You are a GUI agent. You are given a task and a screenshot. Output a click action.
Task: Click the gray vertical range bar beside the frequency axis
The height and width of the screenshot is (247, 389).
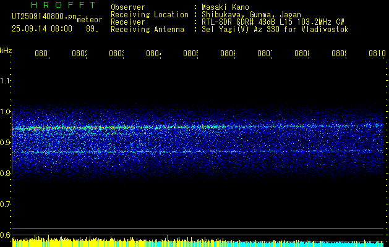(12, 142)
